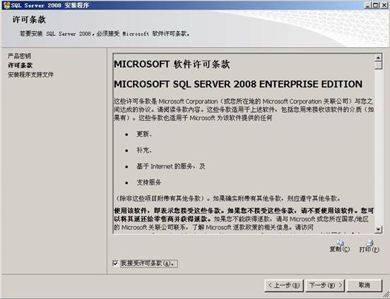Select the 许可条款 step in the sidebar
This screenshot has width=390, height=299.
20,66
